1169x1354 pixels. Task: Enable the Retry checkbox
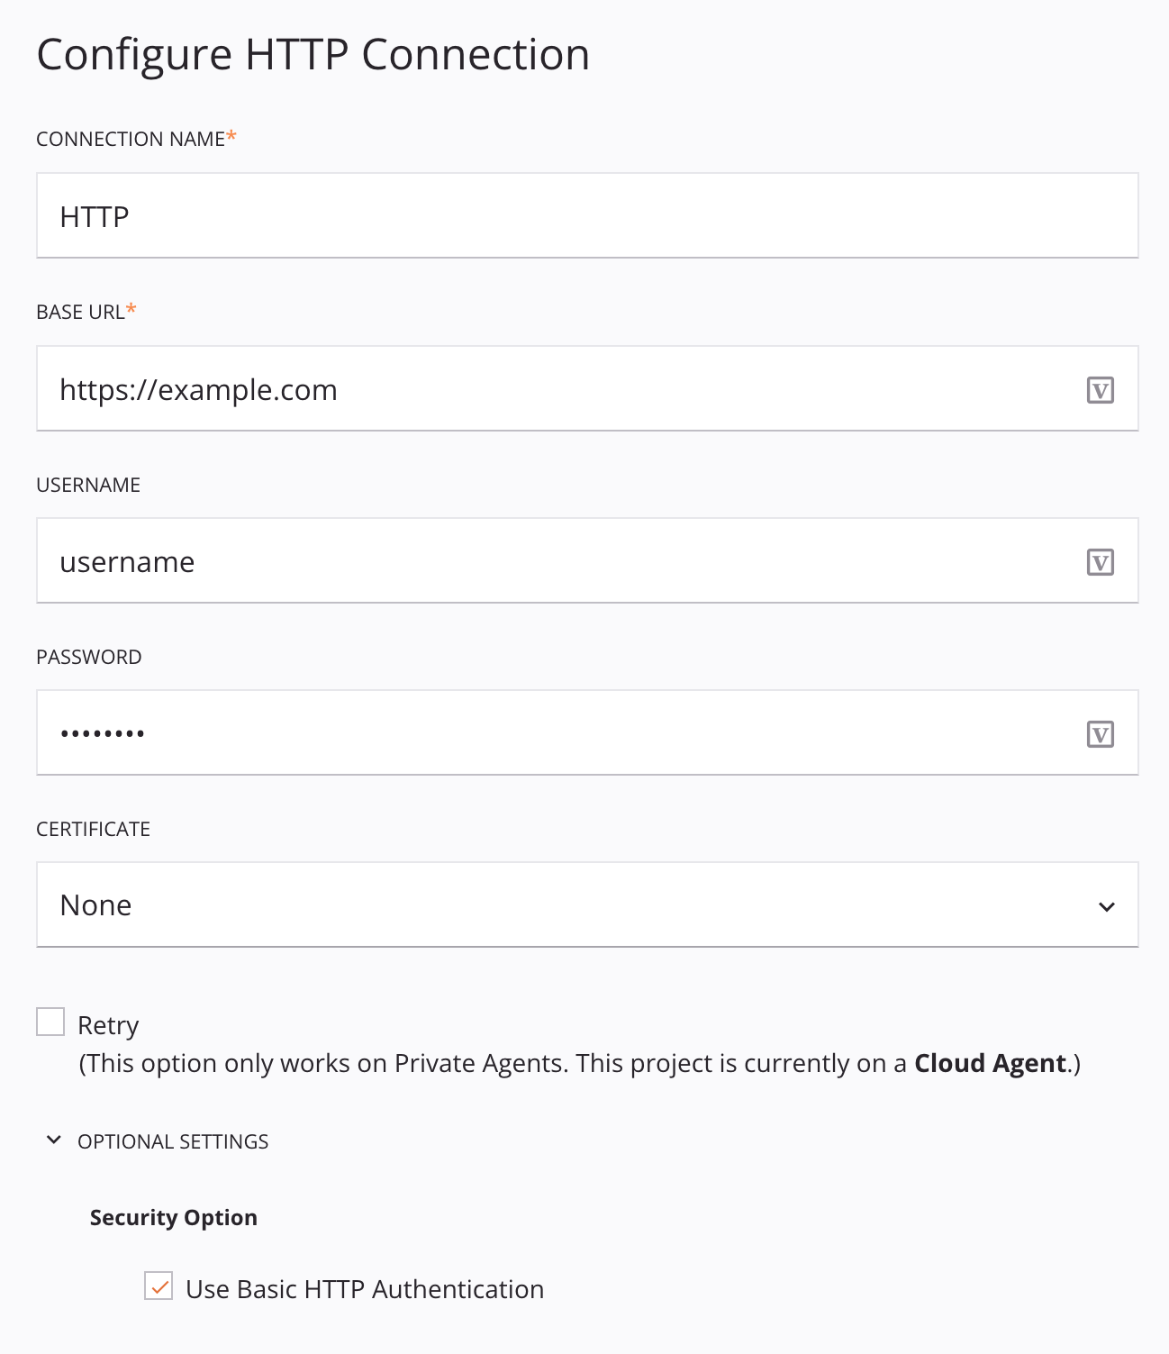coord(50,1020)
